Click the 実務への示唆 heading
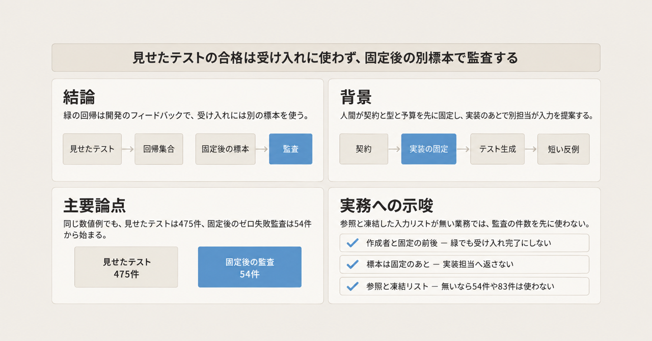This screenshot has width=652, height=341. [x=387, y=205]
